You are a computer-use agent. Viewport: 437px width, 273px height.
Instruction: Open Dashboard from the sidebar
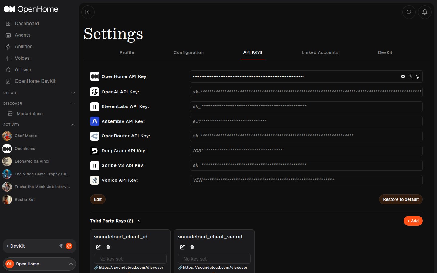[27, 23]
